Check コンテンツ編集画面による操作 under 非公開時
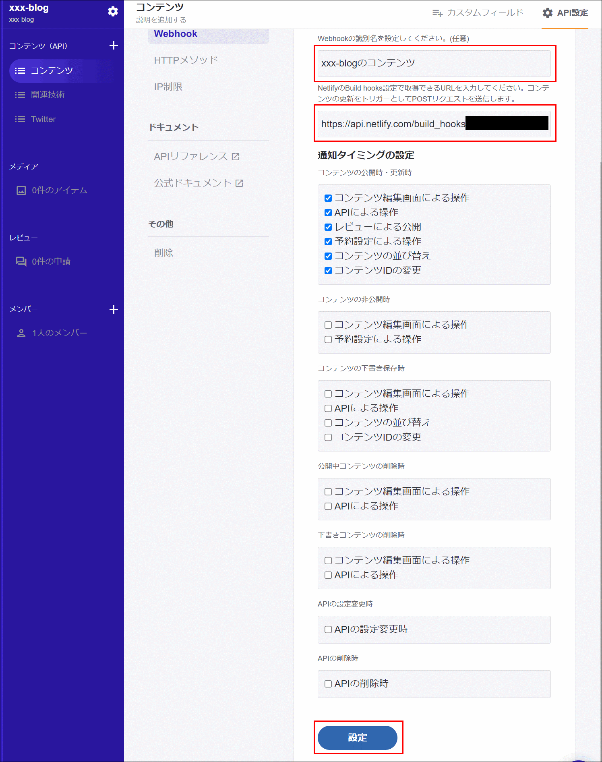Viewport: 602px width, 762px height. pos(328,325)
